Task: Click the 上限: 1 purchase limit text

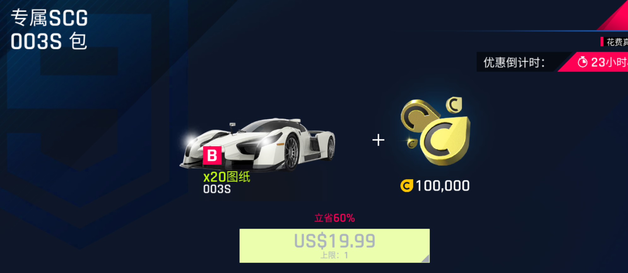Action: pyautogui.click(x=334, y=255)
